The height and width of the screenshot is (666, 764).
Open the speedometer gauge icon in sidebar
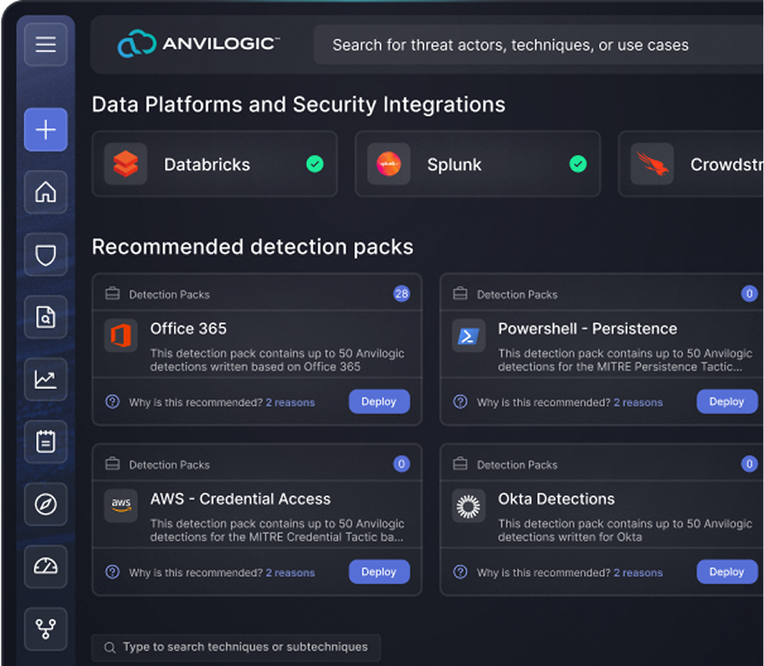point(45,567)
